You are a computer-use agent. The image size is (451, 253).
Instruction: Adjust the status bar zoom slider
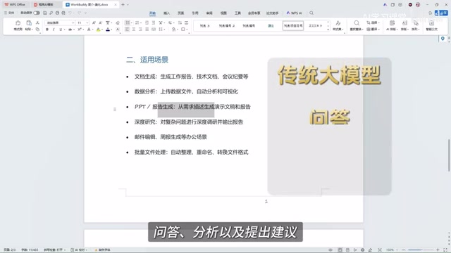tap(420, 250)
